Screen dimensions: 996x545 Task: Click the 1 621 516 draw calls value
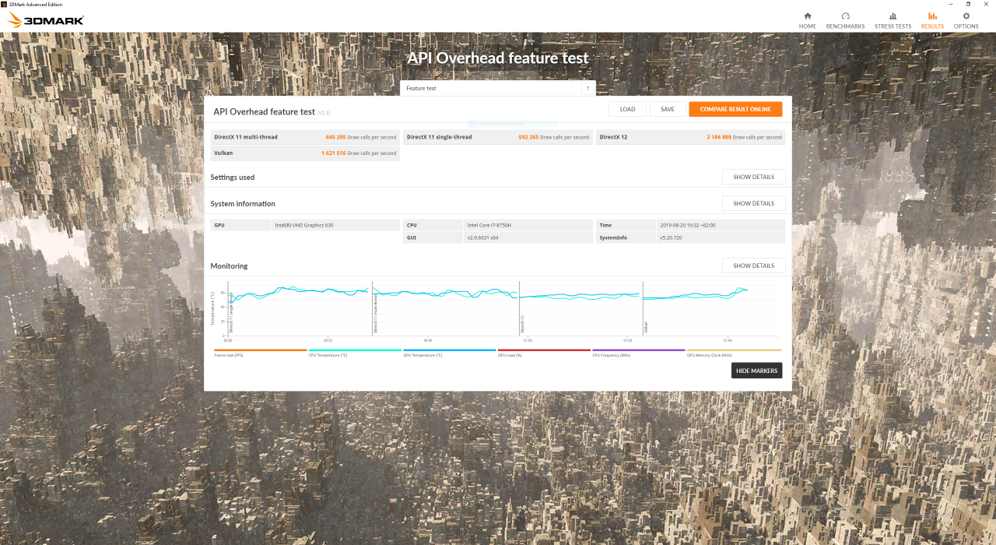pyautogui.click(x=334, y=153)
